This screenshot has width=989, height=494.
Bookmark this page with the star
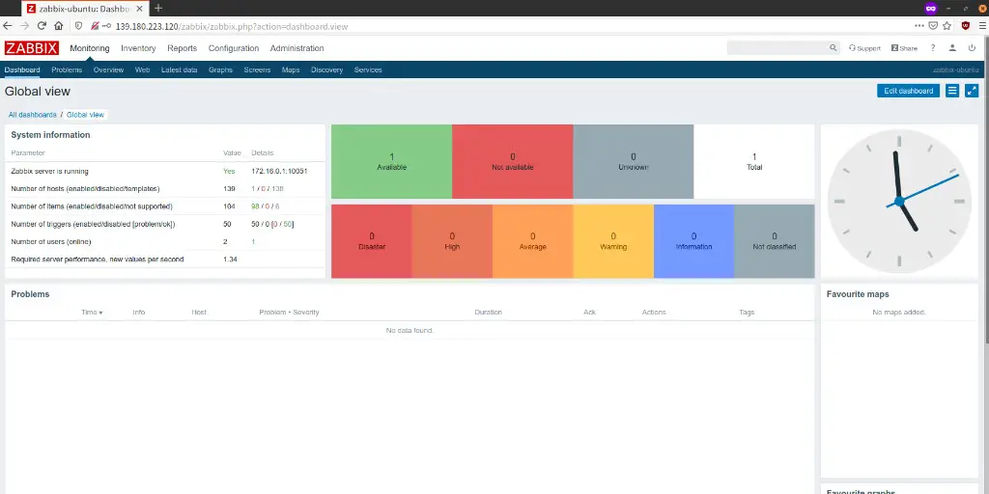[947, 26]
